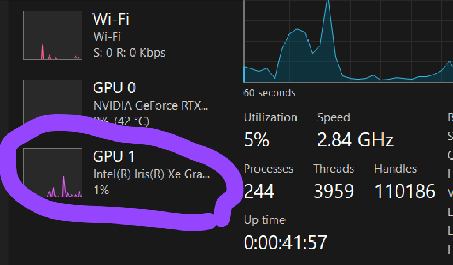This screenshot has width=453, height=265.
Task: Click the 5% utilization value
Action: pyautogui.click(x=257, y=140)
